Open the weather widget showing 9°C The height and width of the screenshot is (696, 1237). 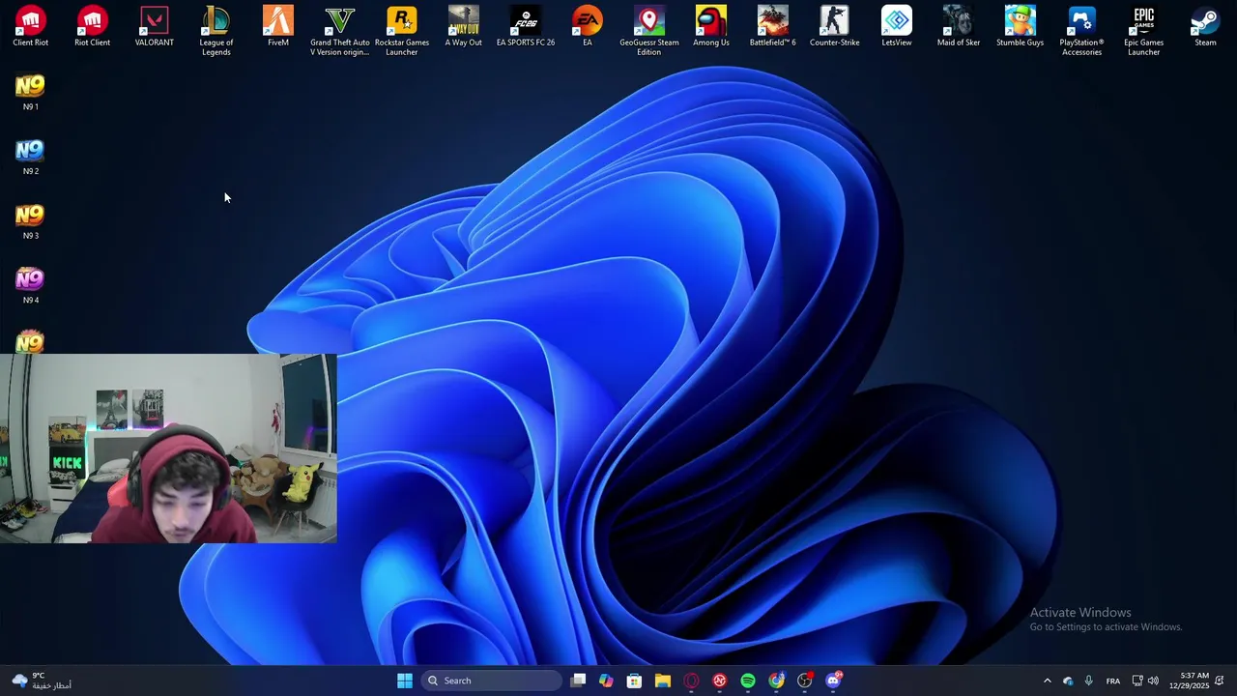pos(41,681)
